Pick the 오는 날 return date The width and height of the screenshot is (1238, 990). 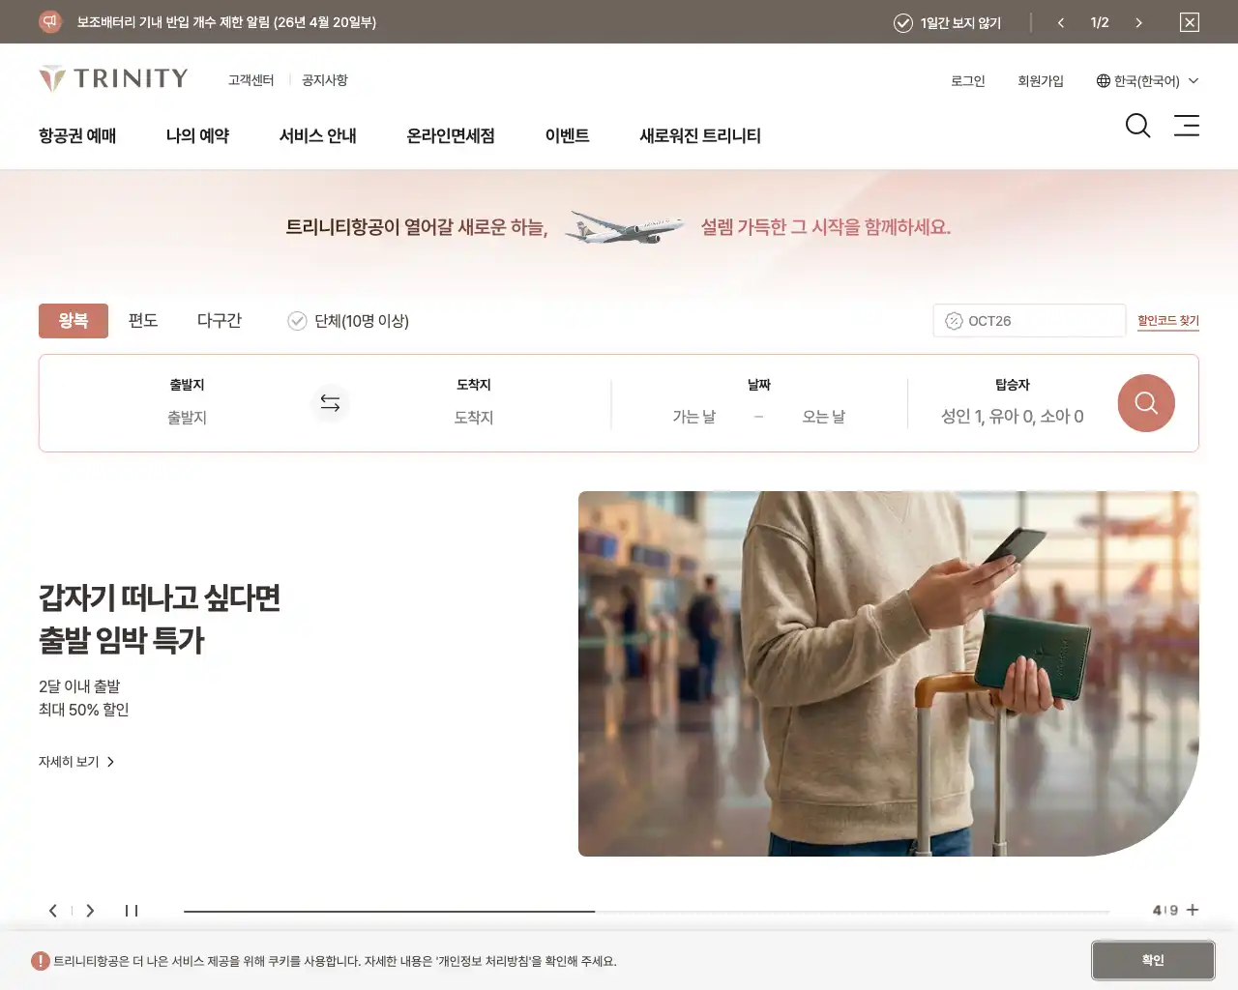click(x=823, y=417)
